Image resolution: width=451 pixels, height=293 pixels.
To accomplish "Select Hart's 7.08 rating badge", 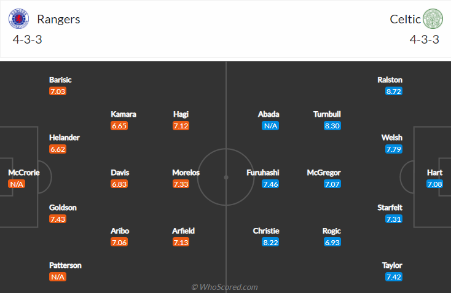I will (x=434, y=184).
